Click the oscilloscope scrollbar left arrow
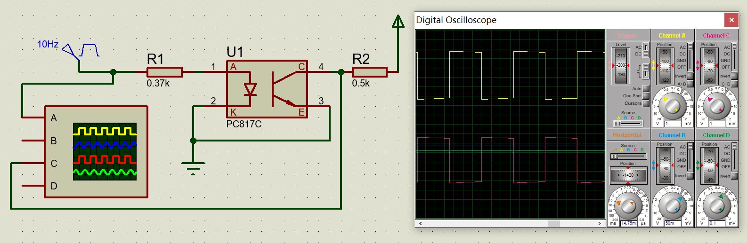 coord(421,224)
